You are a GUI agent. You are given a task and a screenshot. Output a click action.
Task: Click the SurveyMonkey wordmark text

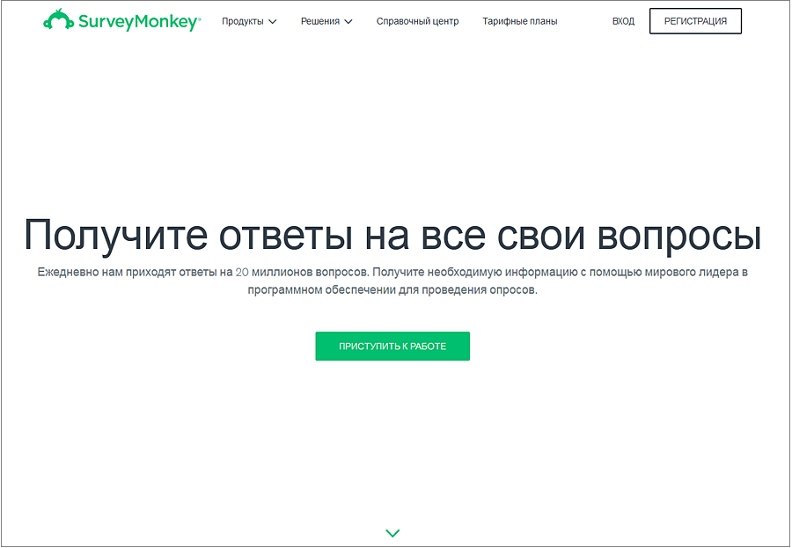click(136, 21)
